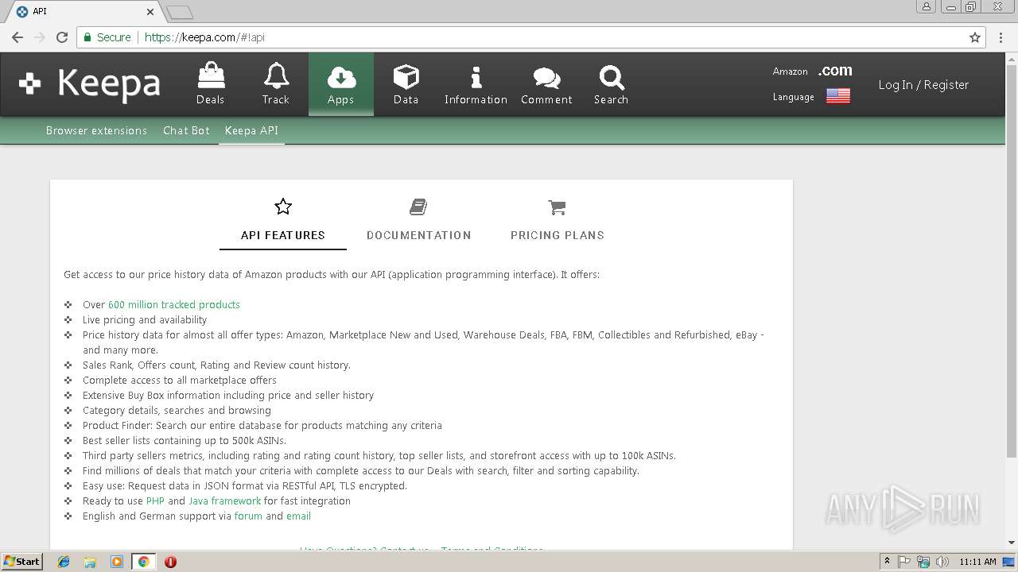Click the Chrome user profile button
1018x572 pixels.
[926, 7]
